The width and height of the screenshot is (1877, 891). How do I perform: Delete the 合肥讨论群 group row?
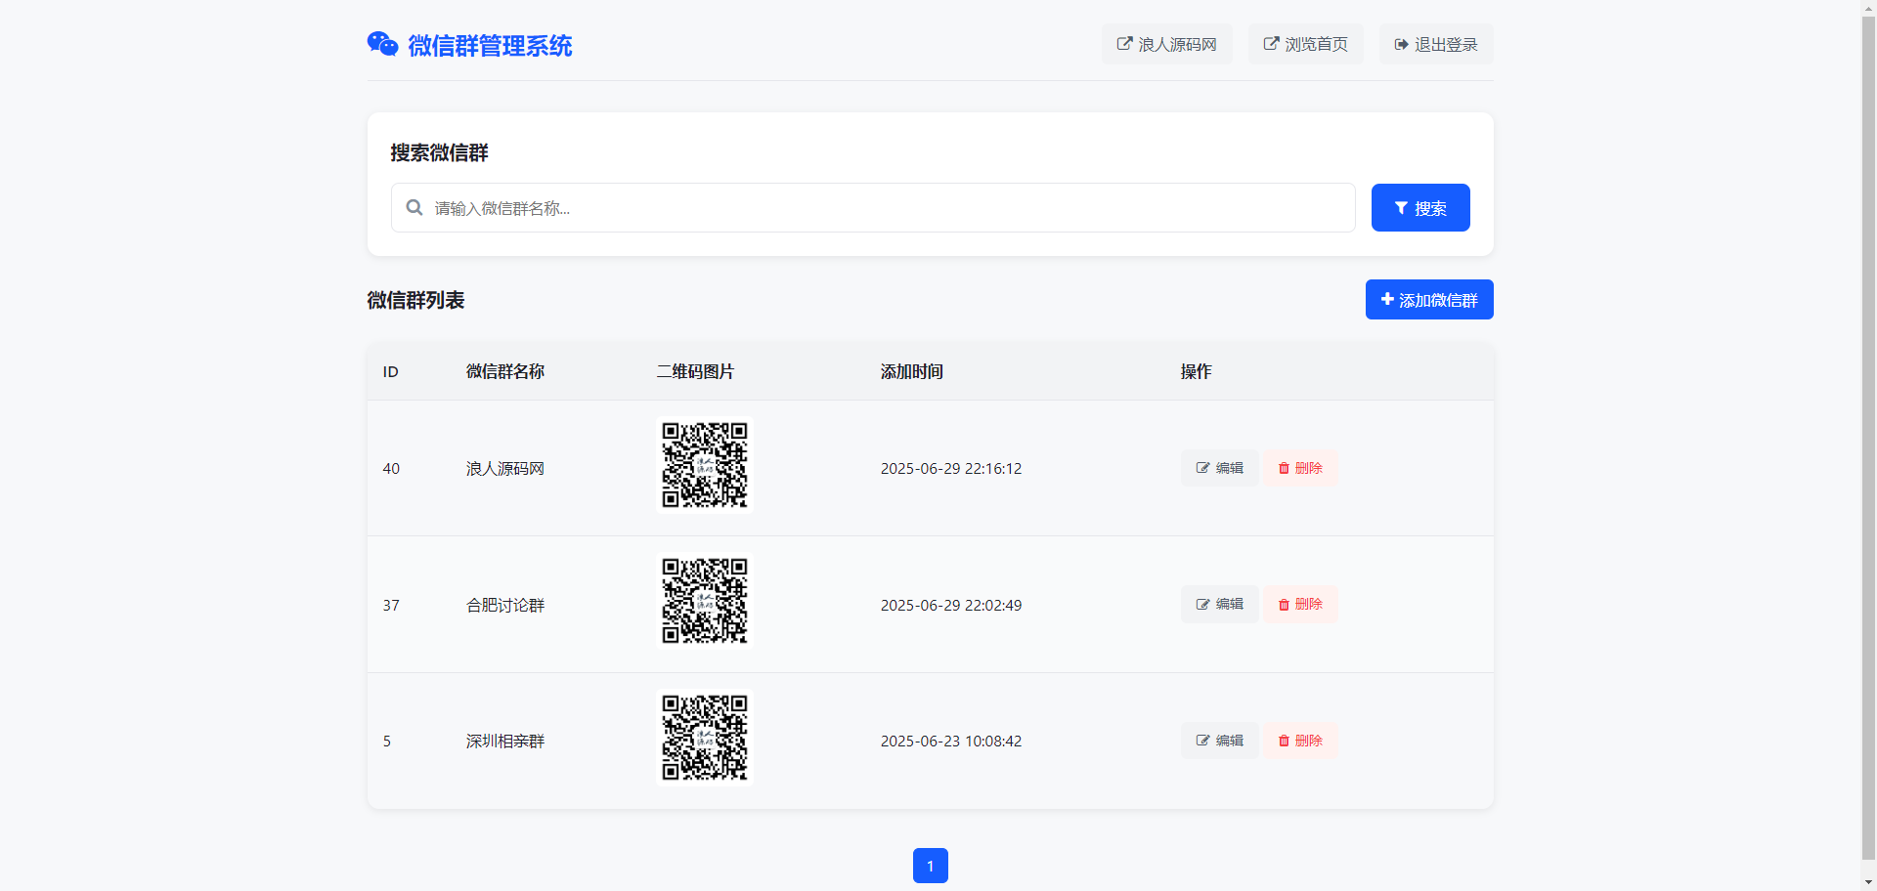point(1299,604)
